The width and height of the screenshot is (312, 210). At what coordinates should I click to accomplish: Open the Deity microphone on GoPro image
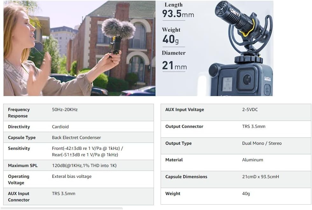coord(214,48)
